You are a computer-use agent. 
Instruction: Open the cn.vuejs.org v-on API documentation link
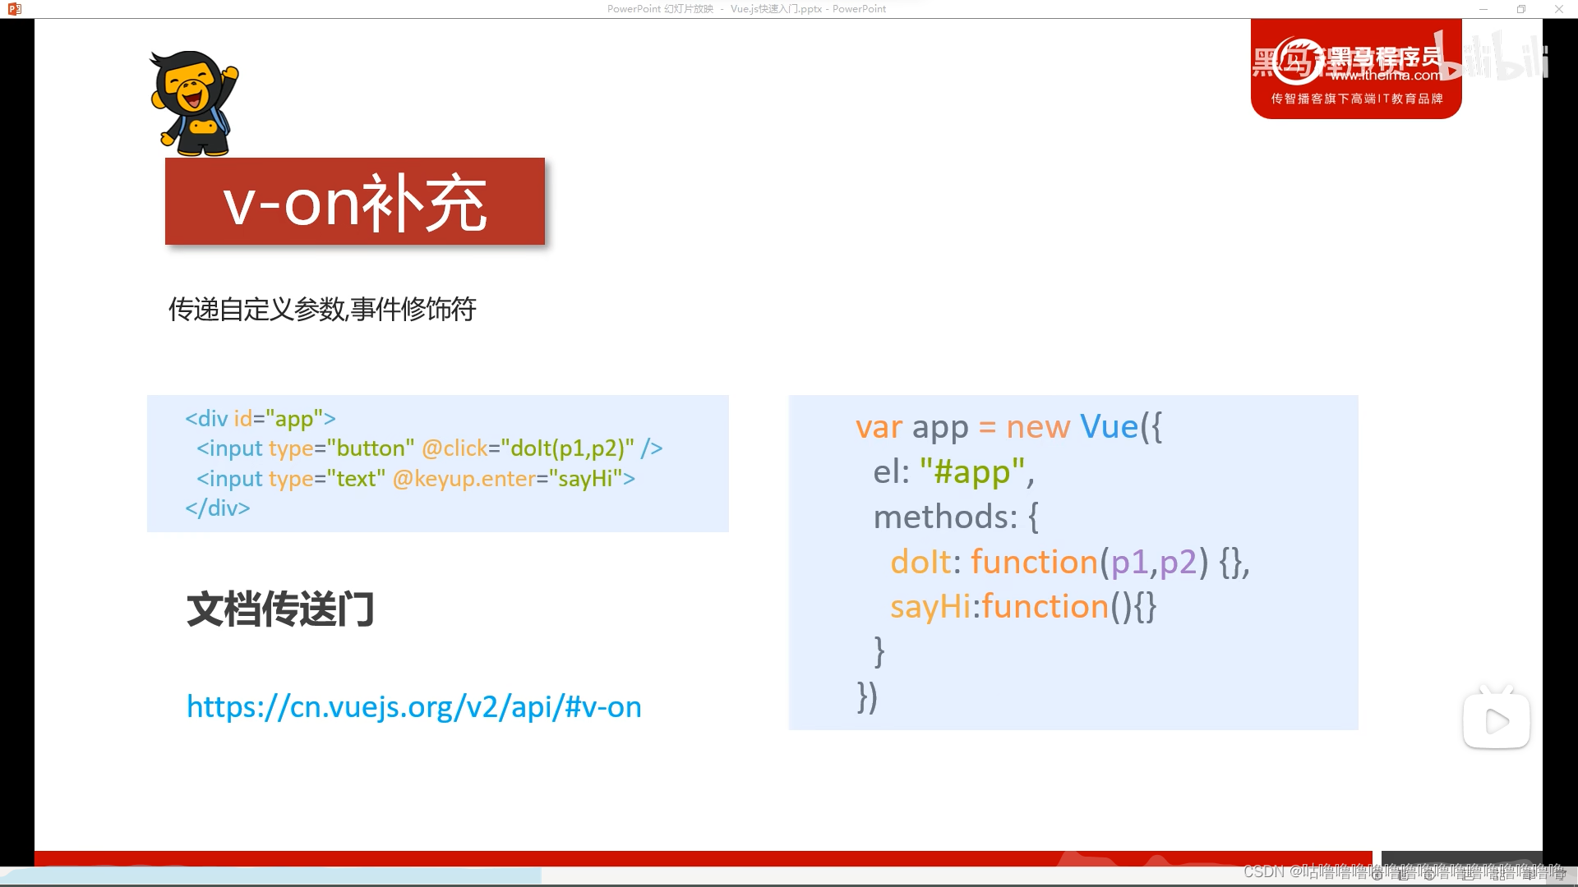click(x=413, y=706)
